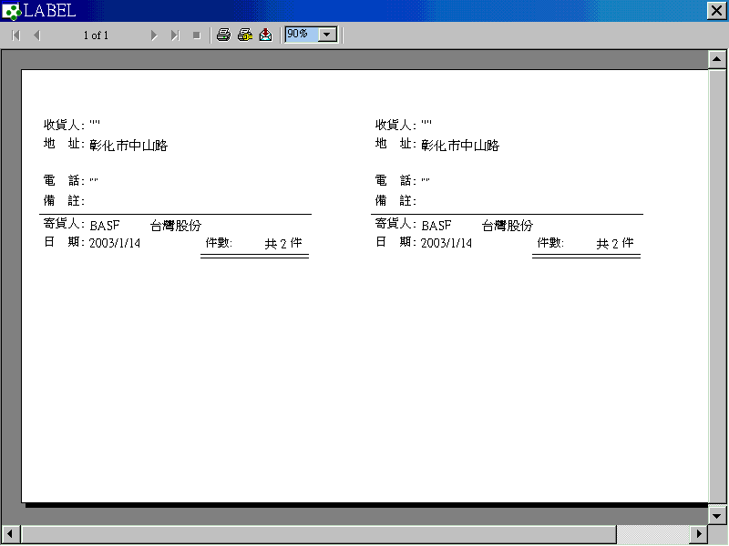Click the vertical scrollbar up arrow
Viewport: 729px width, 546px height.
point(717,59)
